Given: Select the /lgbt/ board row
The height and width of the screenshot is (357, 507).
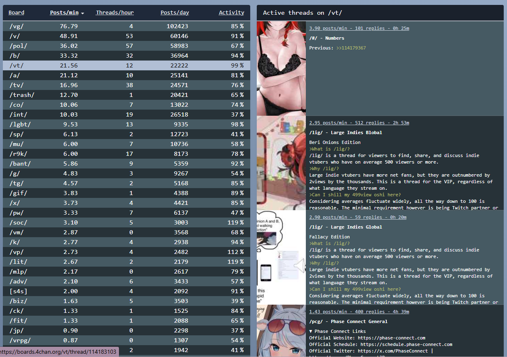Looking at the screenshot, I should [x=126, y=124].
